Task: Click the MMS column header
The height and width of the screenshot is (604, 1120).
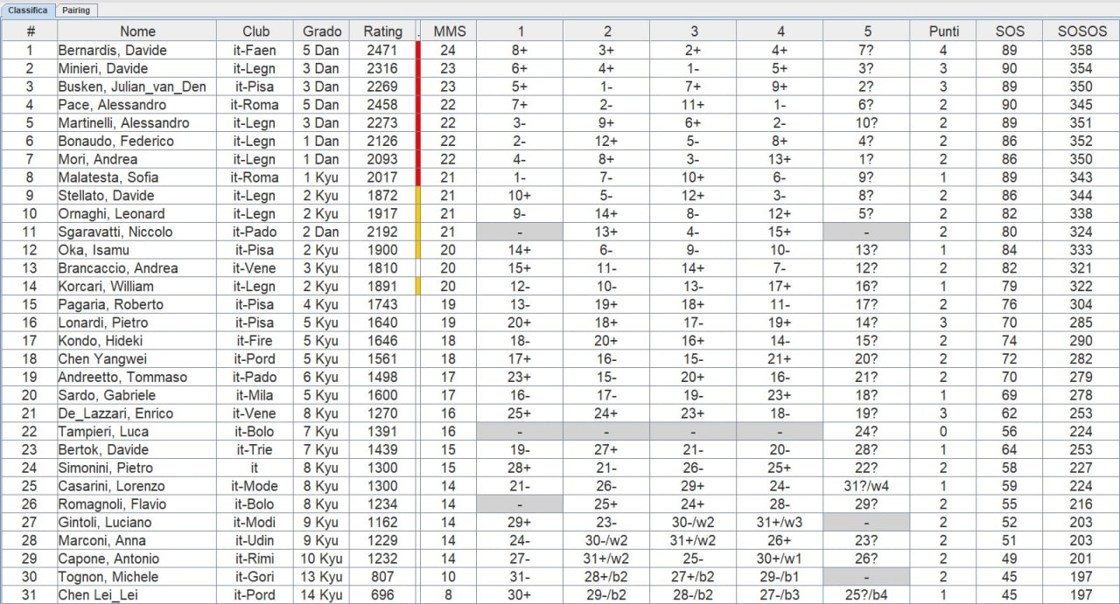Action: [x=450, y=31]
